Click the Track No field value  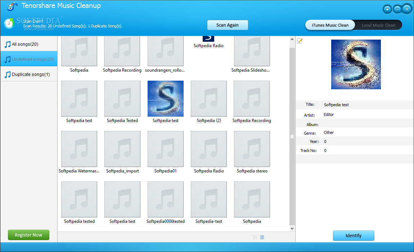click(x=325, y=150)
